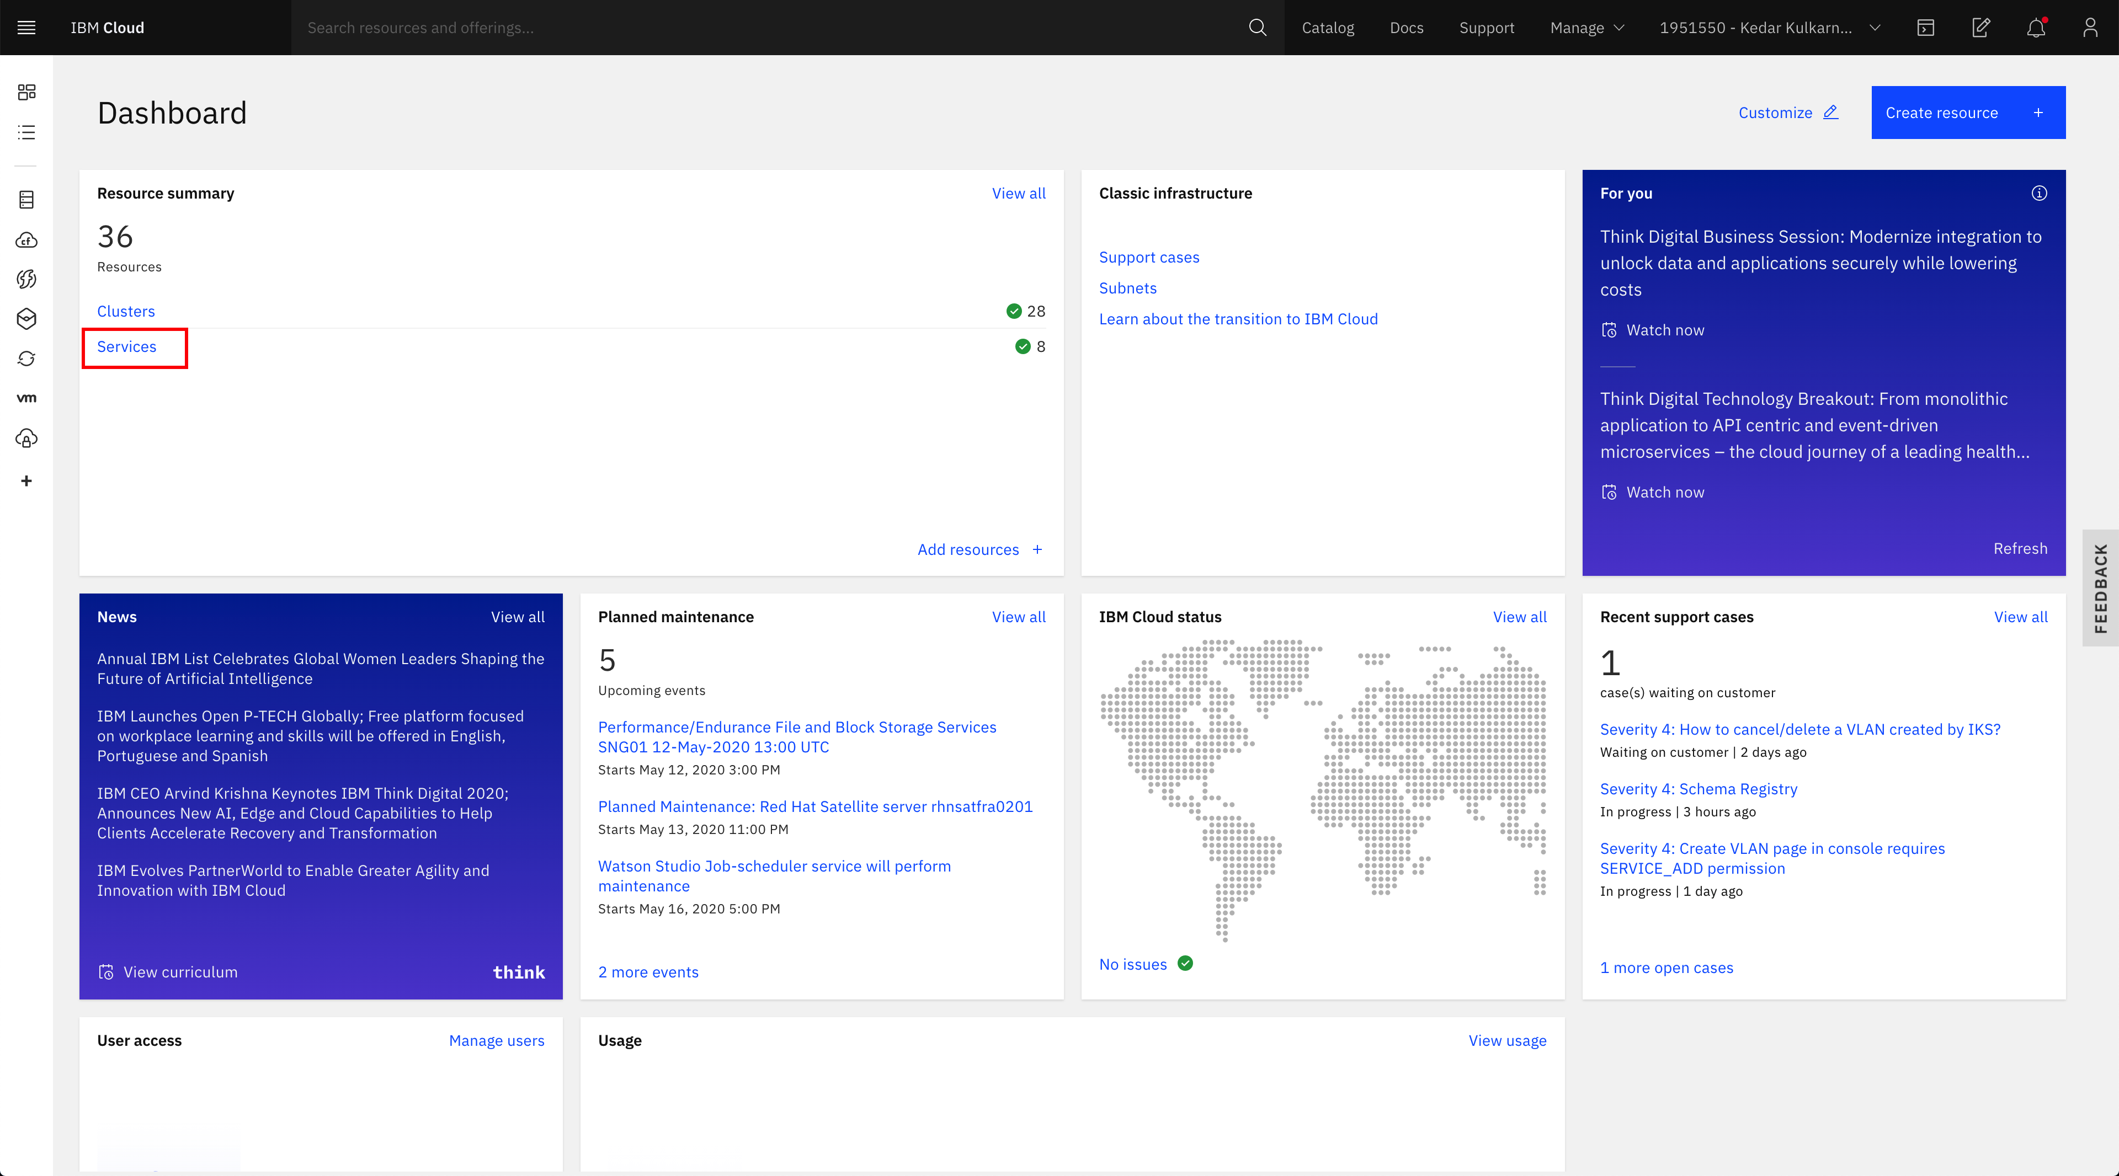This screenshot has height=1176, width=2119.
Task: Click the For you info icon
Action: pyautogui.click(x=2039, y=193)
